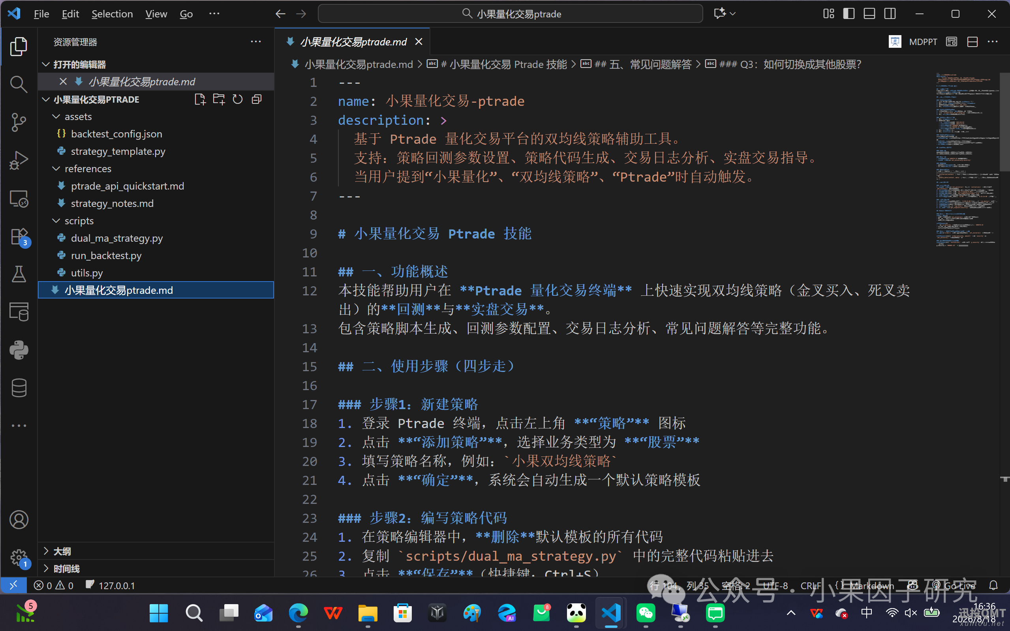Open the Windows Start menu
Image resolution: width=1010 pixels, height=631 pixels.
click(x=159, y=613)
